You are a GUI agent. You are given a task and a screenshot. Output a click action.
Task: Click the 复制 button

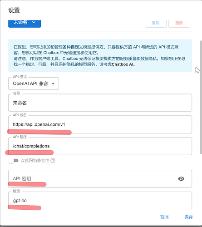click(156, 24)
